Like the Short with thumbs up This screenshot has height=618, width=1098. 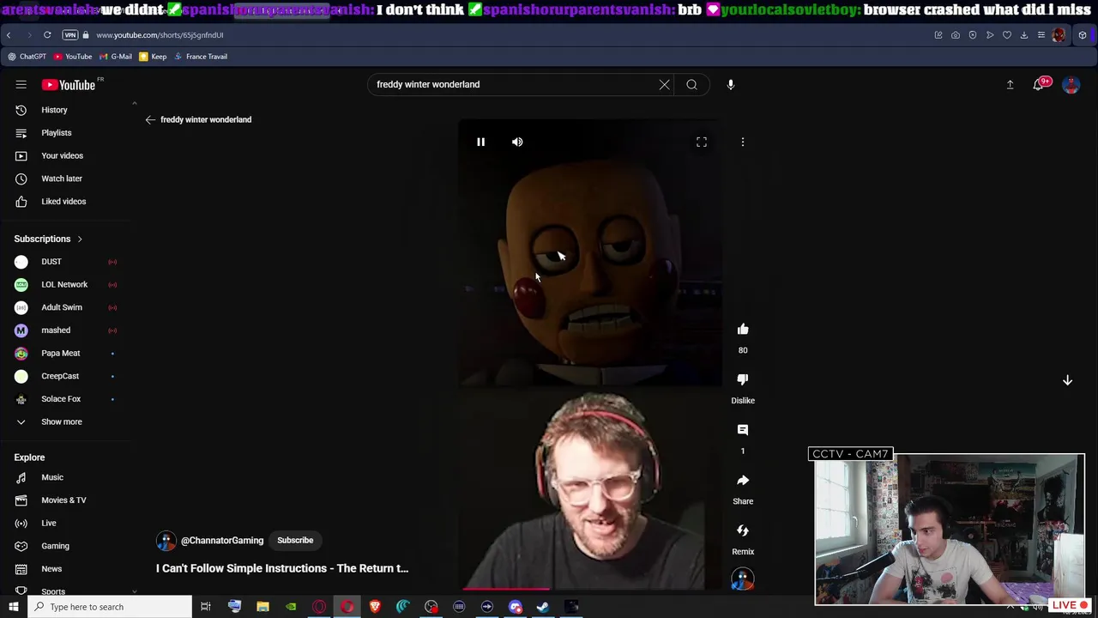click(743, 329)
